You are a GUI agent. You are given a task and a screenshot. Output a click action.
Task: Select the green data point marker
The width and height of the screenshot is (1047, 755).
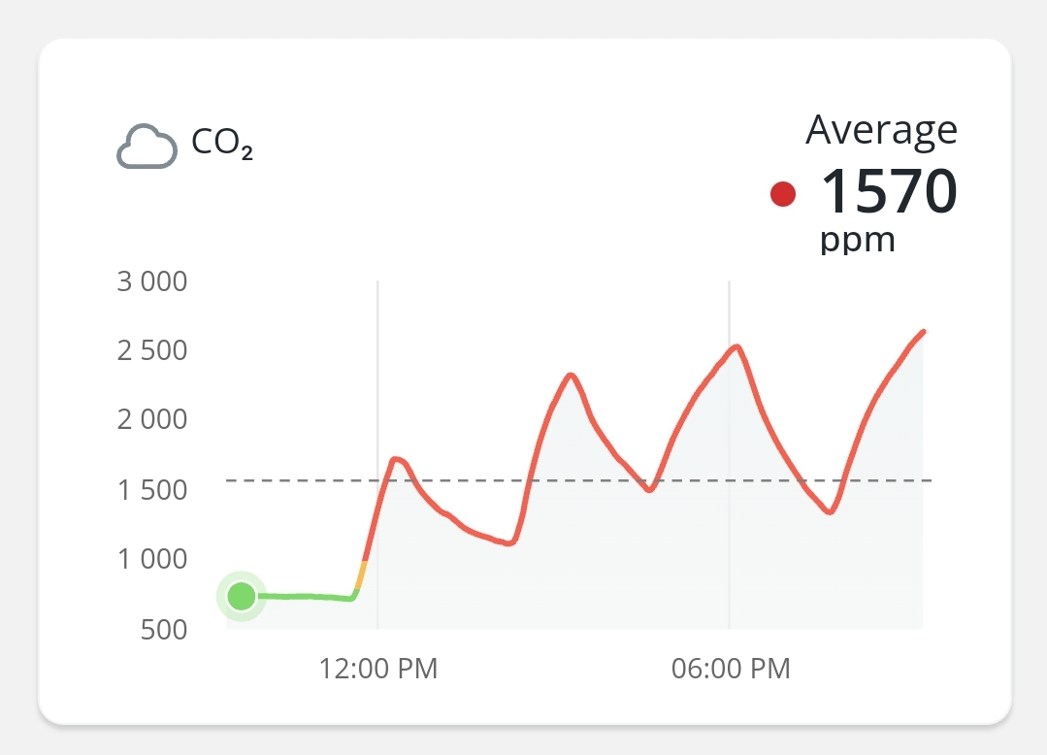click(x=241, y=596)
